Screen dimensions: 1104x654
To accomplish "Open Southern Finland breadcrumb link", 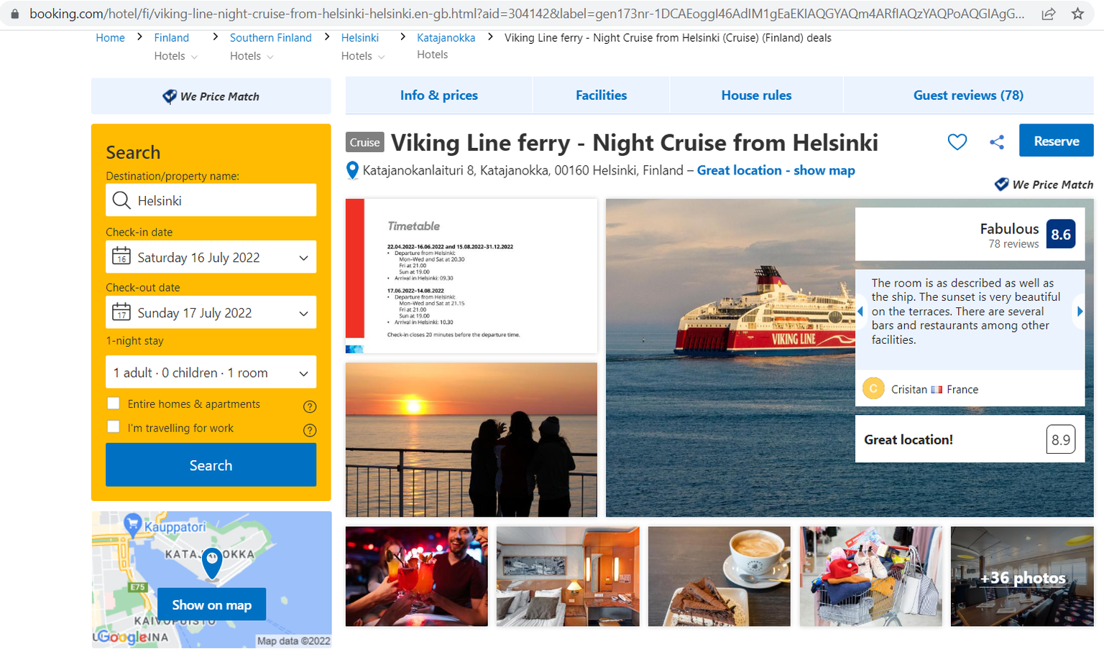I will coord(270,37).
